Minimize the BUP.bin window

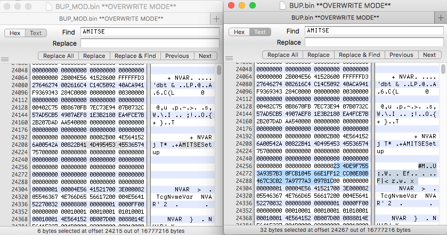(x=242, y=5)
